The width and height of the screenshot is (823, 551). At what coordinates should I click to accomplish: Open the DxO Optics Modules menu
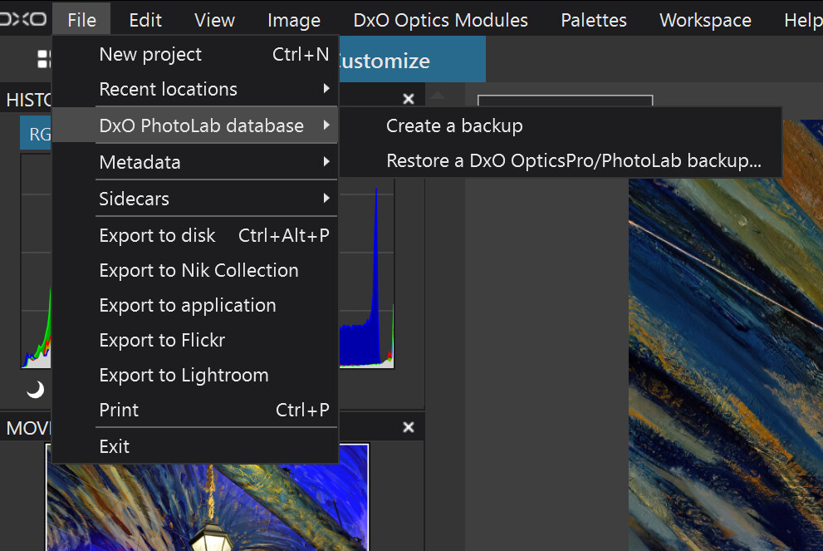(440, 20)
